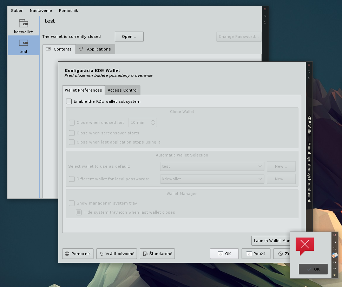This screenshot has width=342, height=287.
Task: Click the Launch Wallet Manager button
Action: click(x=271, y=241)
